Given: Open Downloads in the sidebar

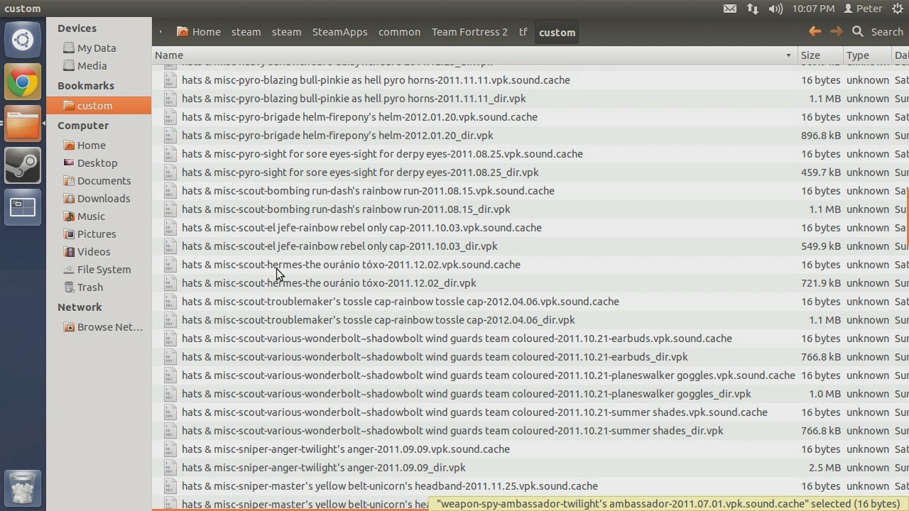Looking at the screenshot, I should coord(98,199).
